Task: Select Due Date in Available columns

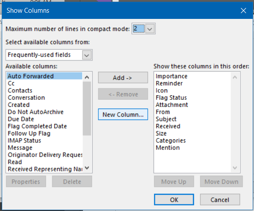Action: (45, 119)
